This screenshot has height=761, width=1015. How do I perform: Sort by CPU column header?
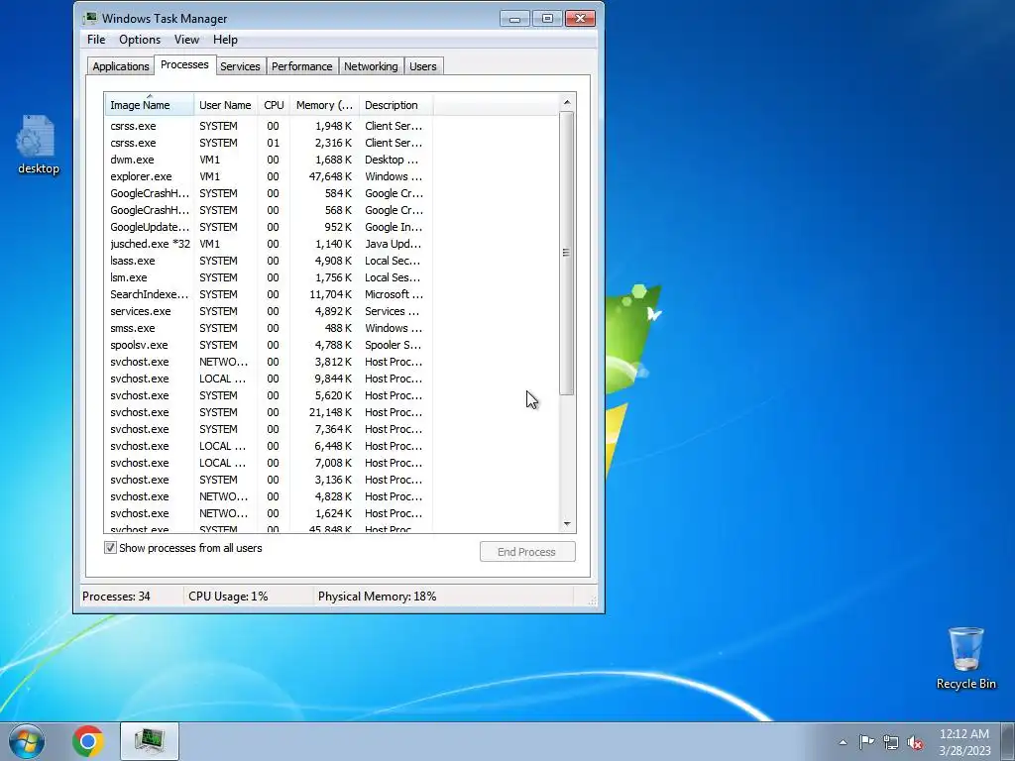click(x=274, y=105)
